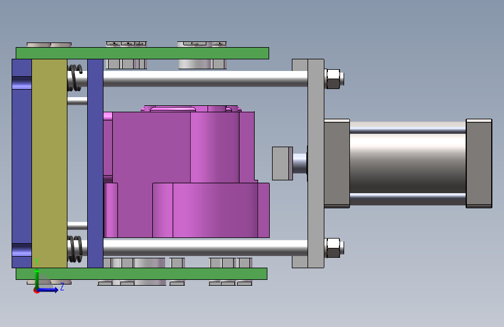Select the lower guide rod
Viewport: 504px width, 327px height.
(x=205, y=248)
